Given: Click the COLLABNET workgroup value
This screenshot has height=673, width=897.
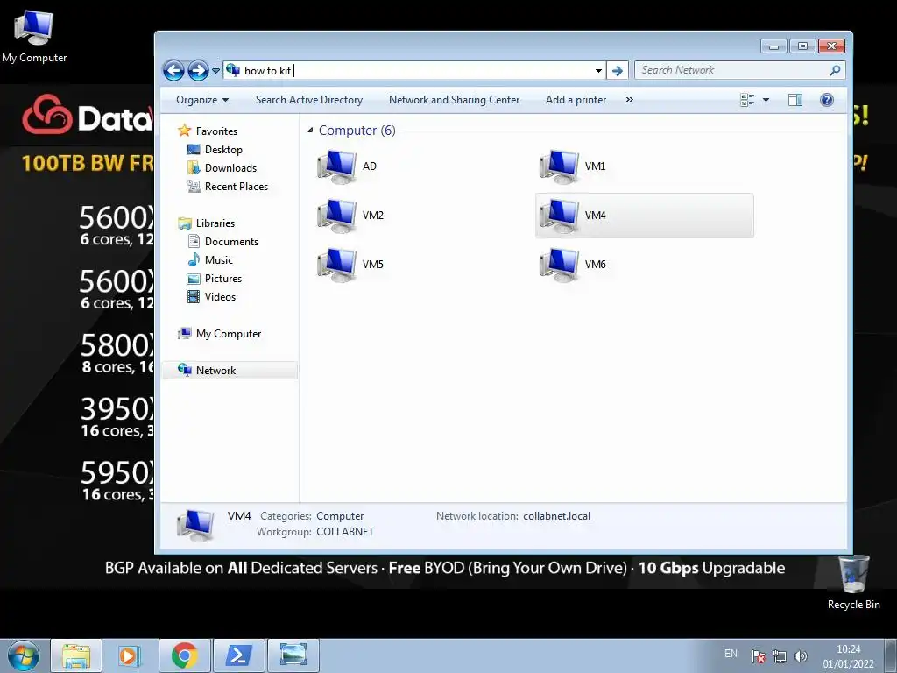Looking at the screenshot, I should click(x=345, y=532).
